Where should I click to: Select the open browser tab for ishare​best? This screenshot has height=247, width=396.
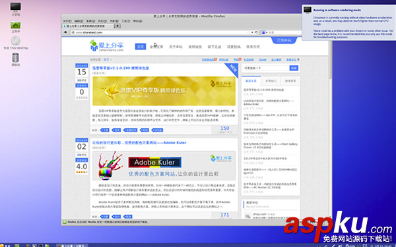[88, 26]
